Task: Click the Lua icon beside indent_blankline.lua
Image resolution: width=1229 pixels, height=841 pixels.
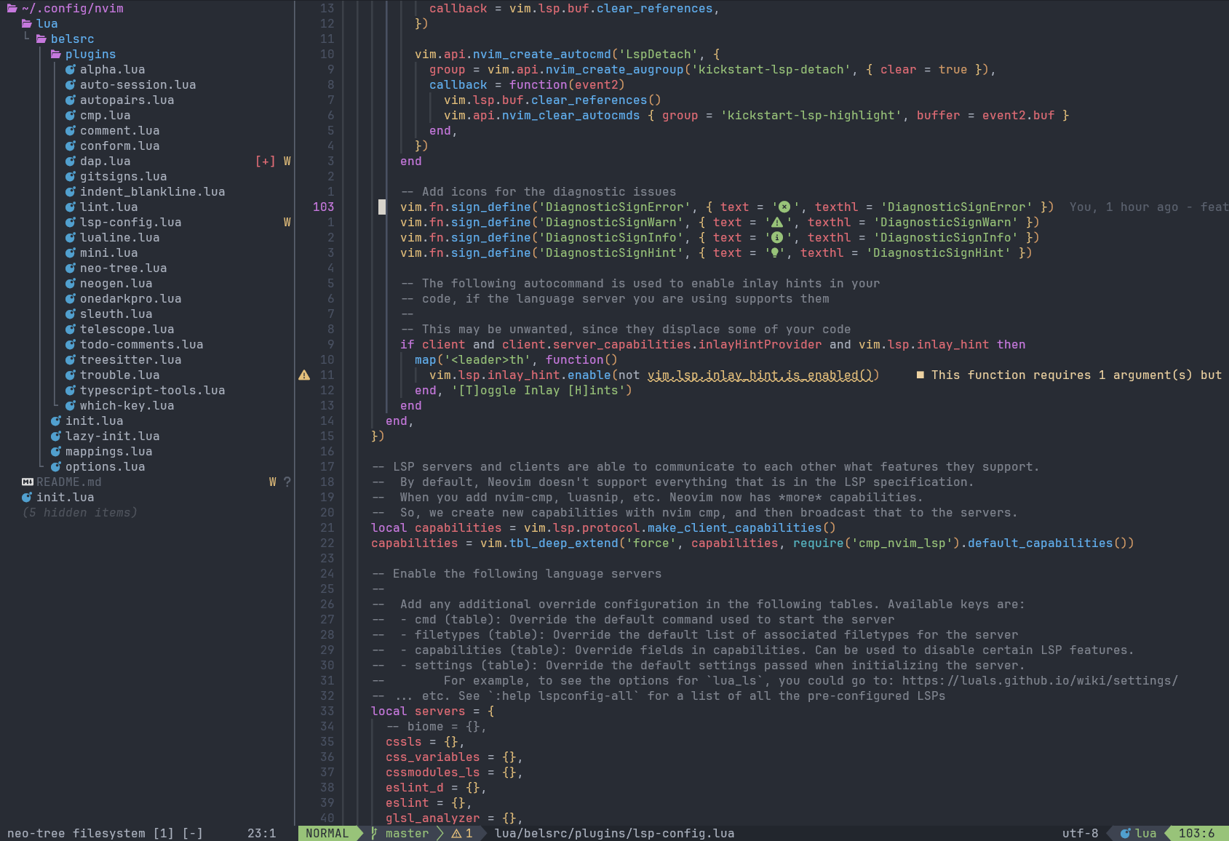Action: point(71,192)
